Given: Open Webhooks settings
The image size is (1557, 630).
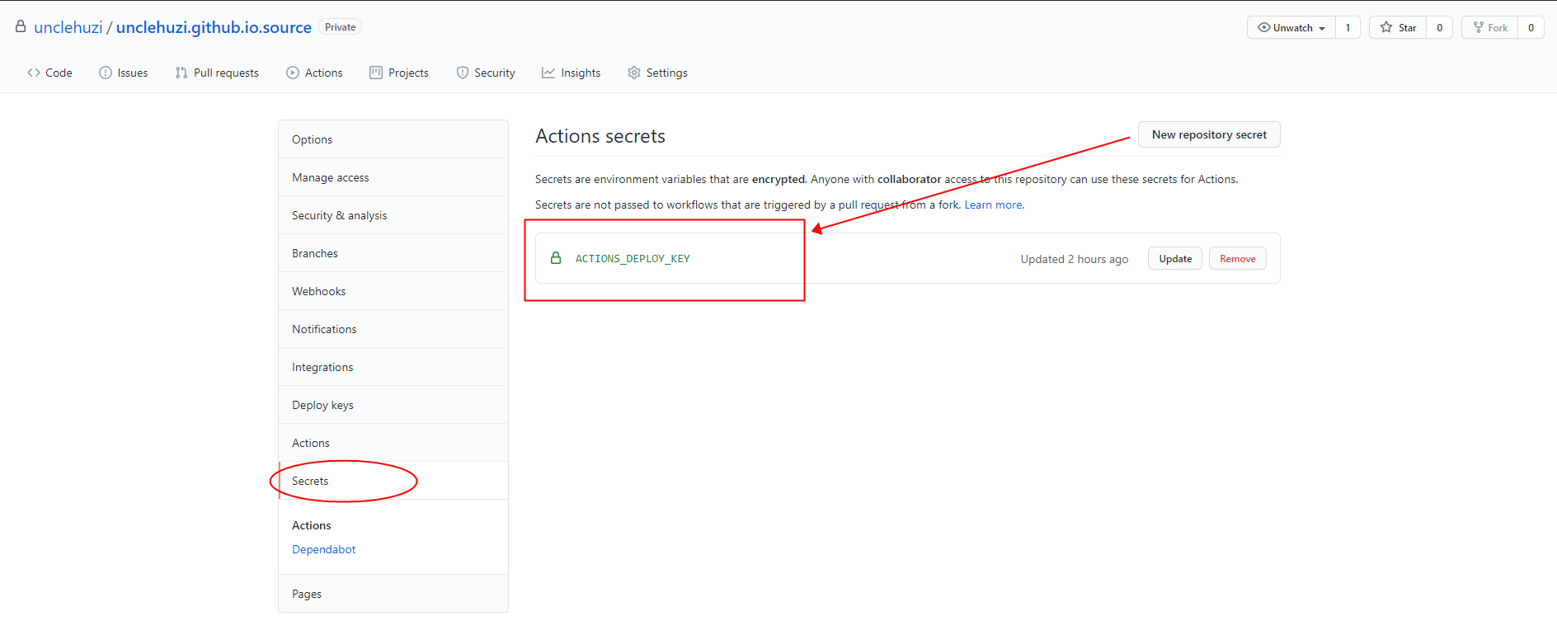Looking at the screenshot, I should [x=393, y=291].
